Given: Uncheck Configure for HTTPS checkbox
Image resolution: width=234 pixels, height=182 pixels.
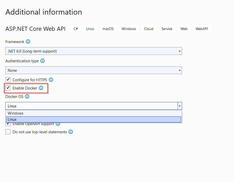Looking at the screenshot, I should 8,80.
